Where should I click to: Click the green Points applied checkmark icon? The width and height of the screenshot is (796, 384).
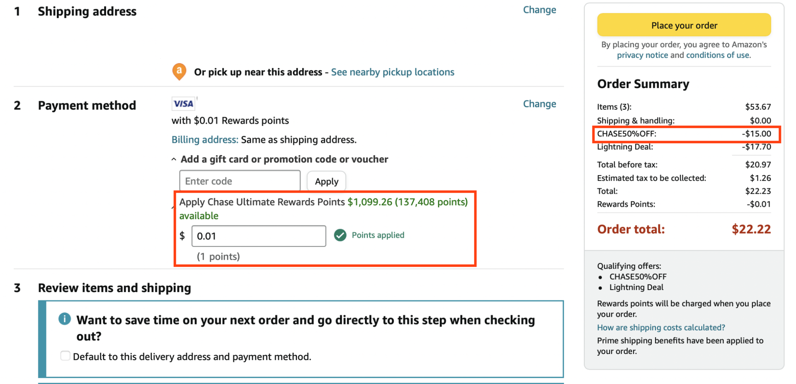(340, 235)
